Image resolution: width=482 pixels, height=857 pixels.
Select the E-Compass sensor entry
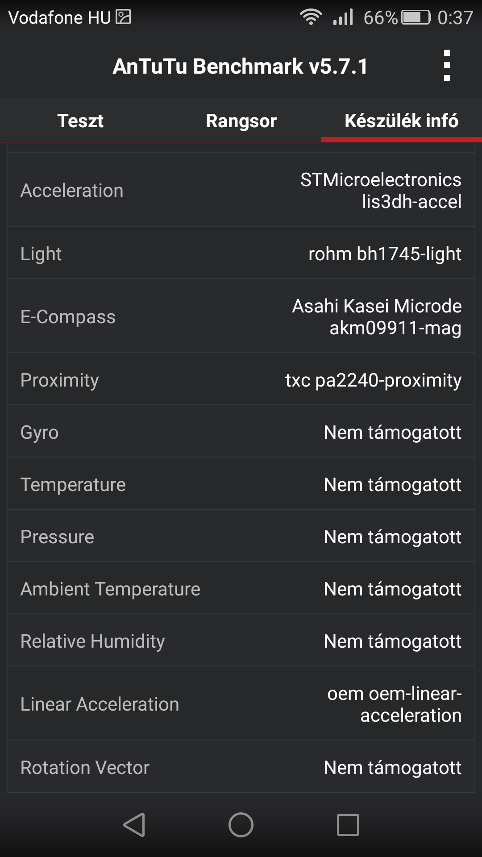tap(241, 317)
